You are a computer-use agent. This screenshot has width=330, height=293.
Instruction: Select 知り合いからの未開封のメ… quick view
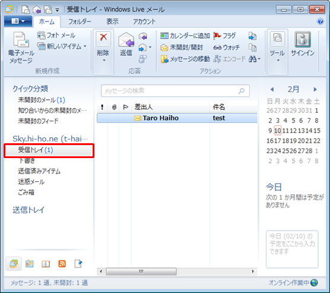52,111
